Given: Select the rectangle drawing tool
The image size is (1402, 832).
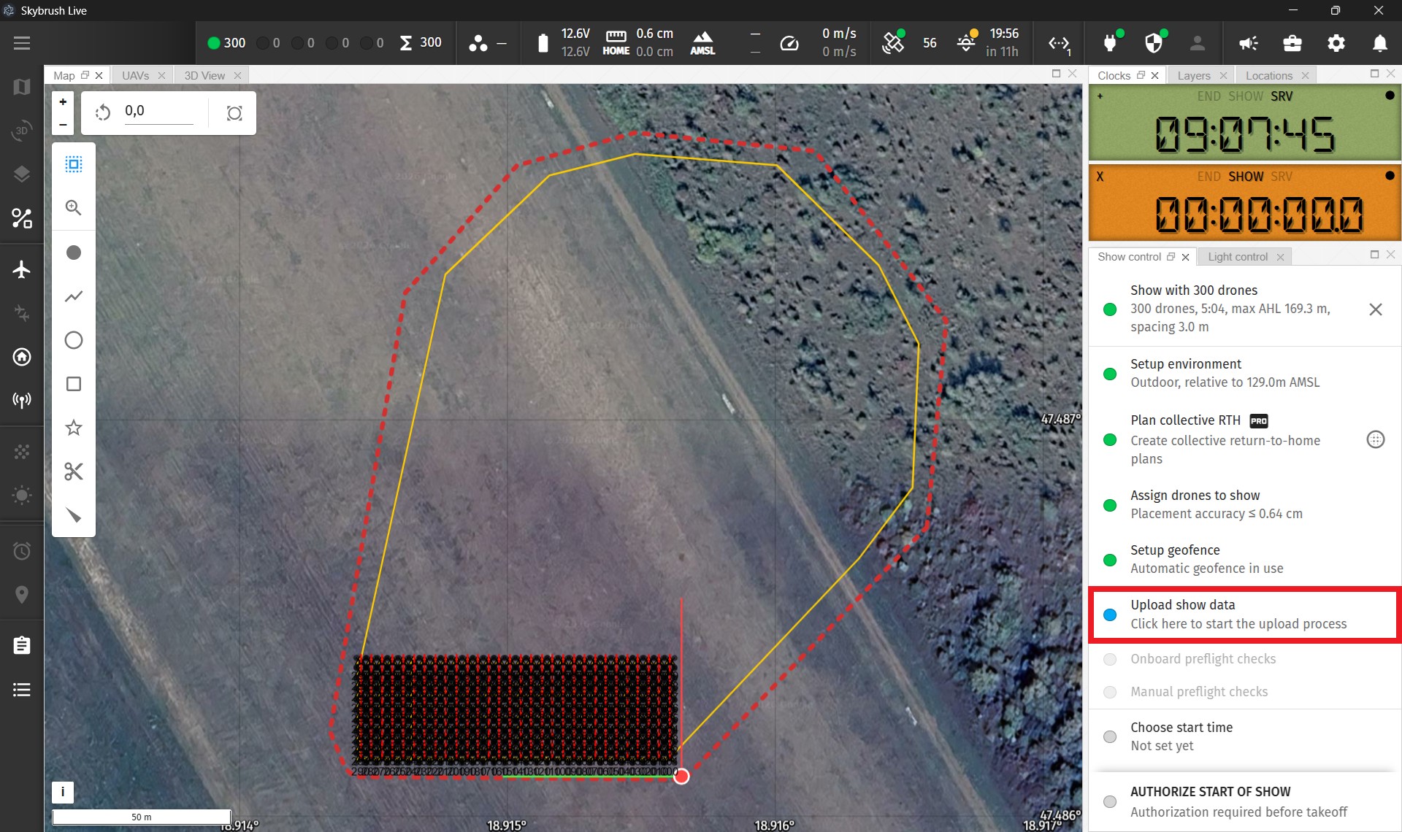Looking at the screenshot, I should pos(74,384).
